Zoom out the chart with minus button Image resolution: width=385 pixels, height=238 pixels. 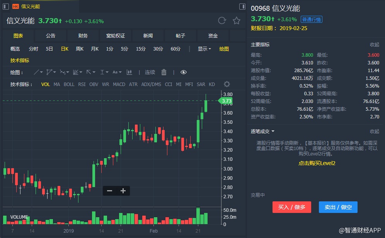(x=109, y=191)
